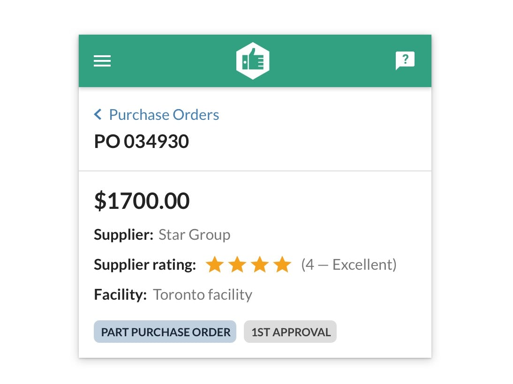Click the Facility label

pos(120,295)
